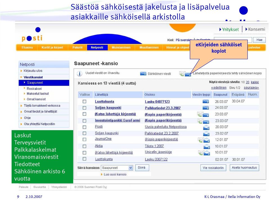Click message type icon for Palkkatiedot 23.3.2007

coord(206,108)
